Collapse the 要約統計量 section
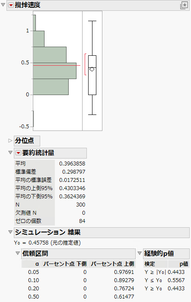Screen dimensions: 191x302 point(10,153)
